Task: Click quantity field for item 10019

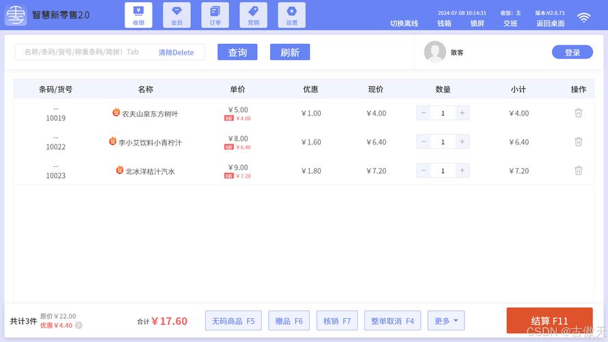Action: pyautogui.click(x=442, y=114)
